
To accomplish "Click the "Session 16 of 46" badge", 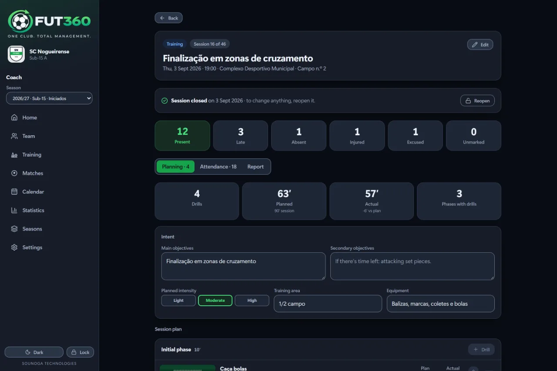I will [x=210, y=44].
